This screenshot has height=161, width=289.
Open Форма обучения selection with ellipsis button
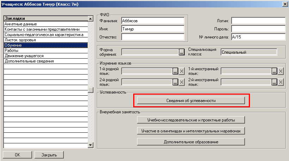pyautogui.click(x=182, y=52)
